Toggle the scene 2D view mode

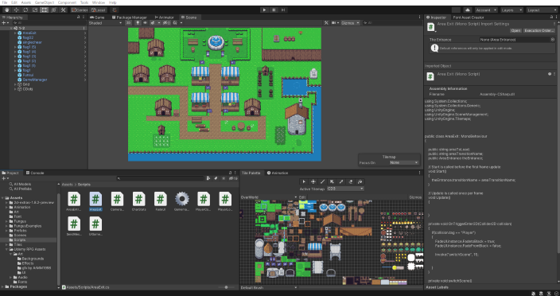point(129,23)
